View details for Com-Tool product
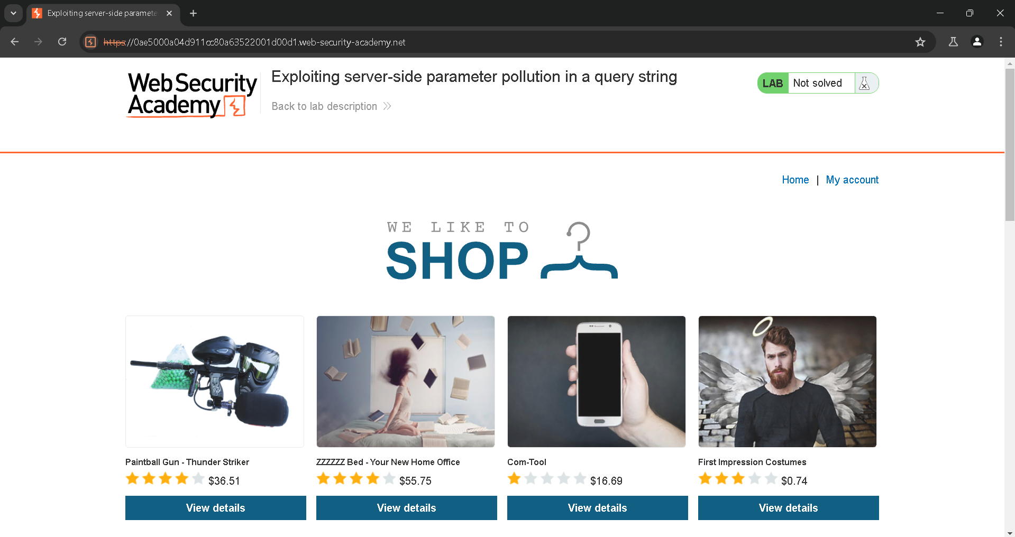This screenshot has width=1015, height=537. [x=597, y=508]
